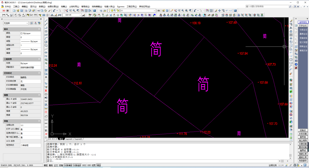
Task: Click the help question-mark toolbar icon
Action: click(95, 11)
